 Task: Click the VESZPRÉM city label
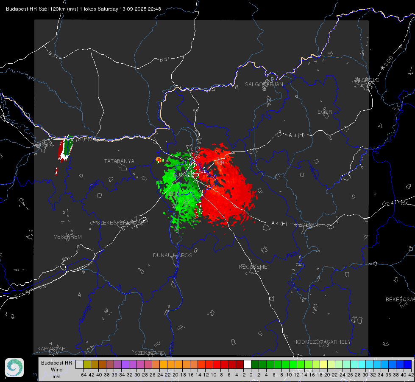click(x=68, y=236)
